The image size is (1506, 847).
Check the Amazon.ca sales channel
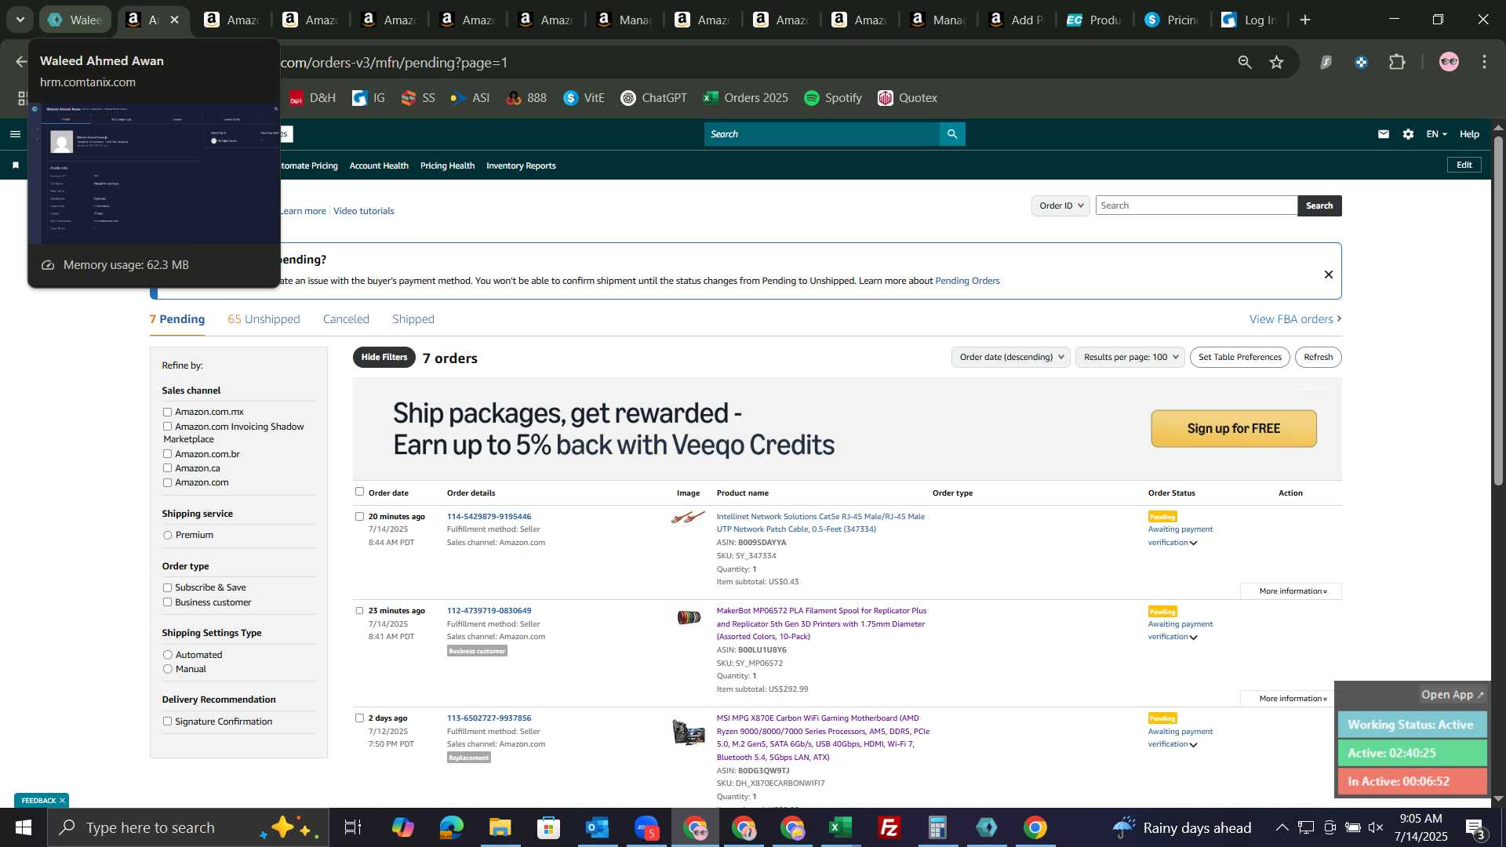[x=167, y=468]
